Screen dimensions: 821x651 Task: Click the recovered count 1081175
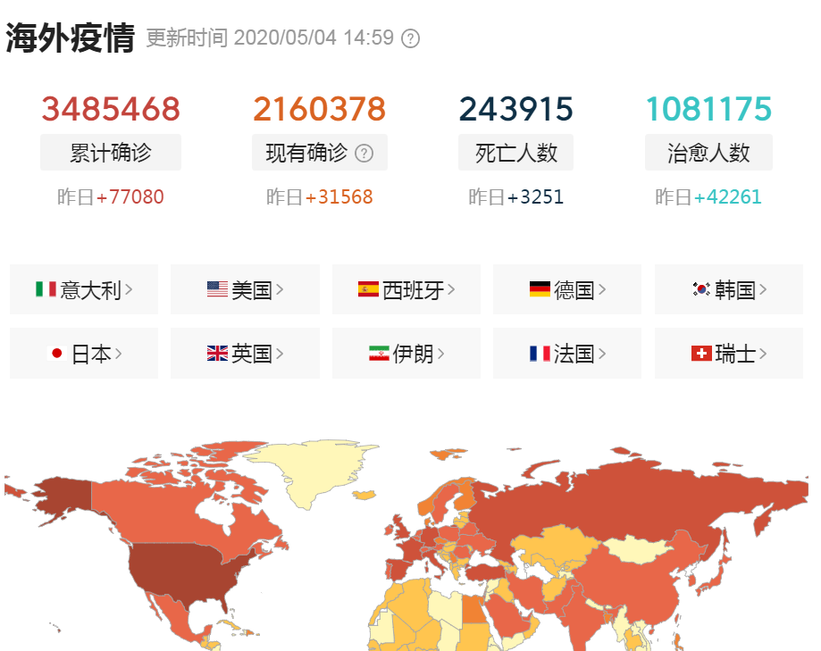(709, 109)
